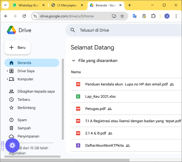Open the Google Translate extension

(x=135, y=16)
